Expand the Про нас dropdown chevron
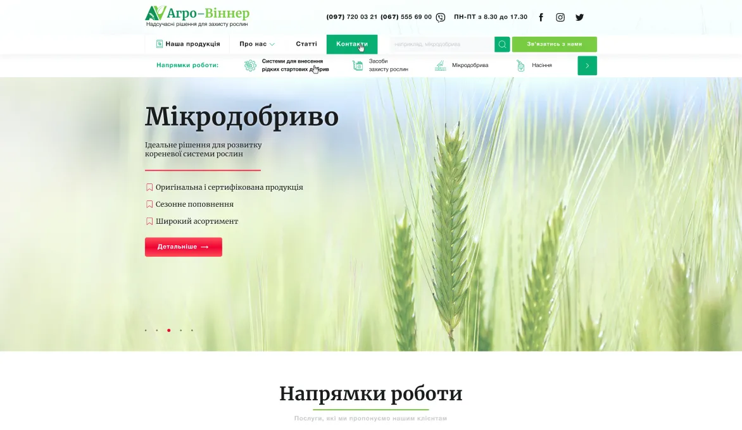Screen dimensions: 742x430 [x=272, y=44]
